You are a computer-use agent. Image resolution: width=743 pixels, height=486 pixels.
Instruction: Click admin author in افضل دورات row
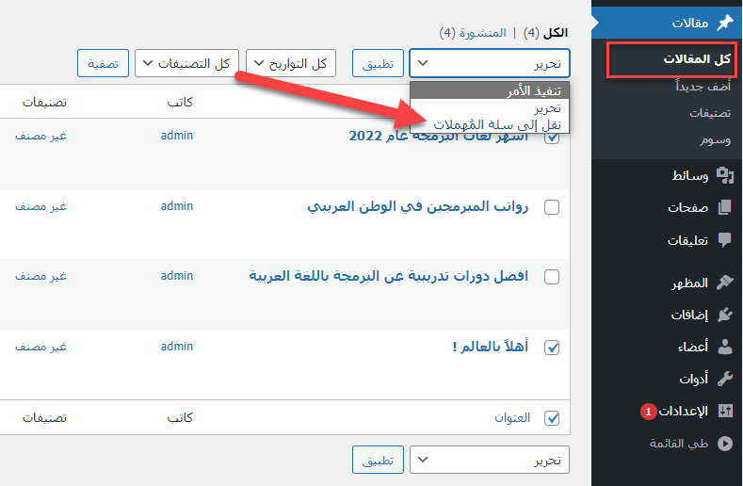(177, 275)
